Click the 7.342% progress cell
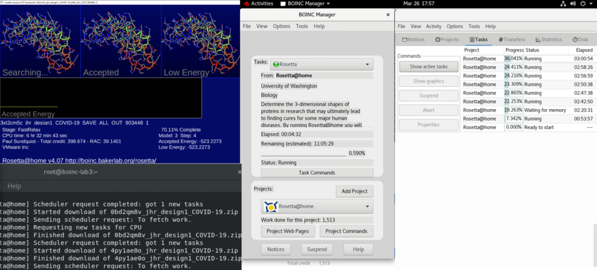This screenshot has width=597, height=270. pos(513,118)
